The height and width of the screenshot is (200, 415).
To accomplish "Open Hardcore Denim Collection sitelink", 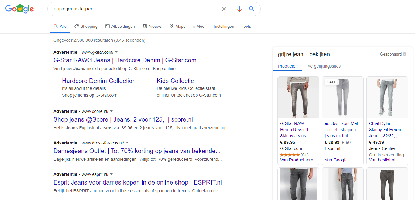I will coord(99,81).
